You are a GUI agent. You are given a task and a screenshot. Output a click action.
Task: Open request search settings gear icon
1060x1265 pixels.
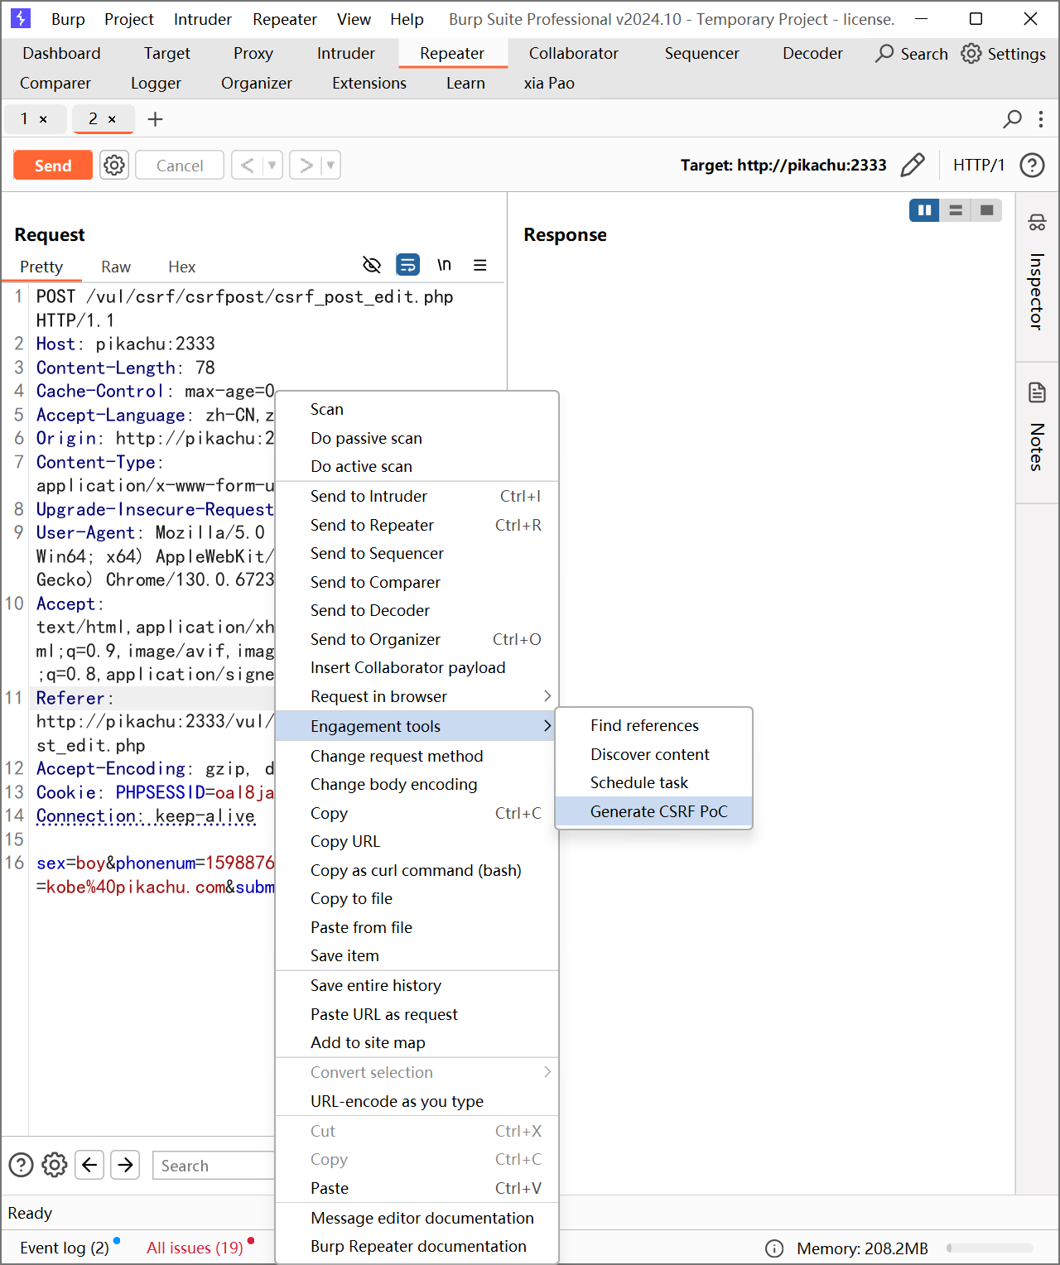tap(55, 1165)
